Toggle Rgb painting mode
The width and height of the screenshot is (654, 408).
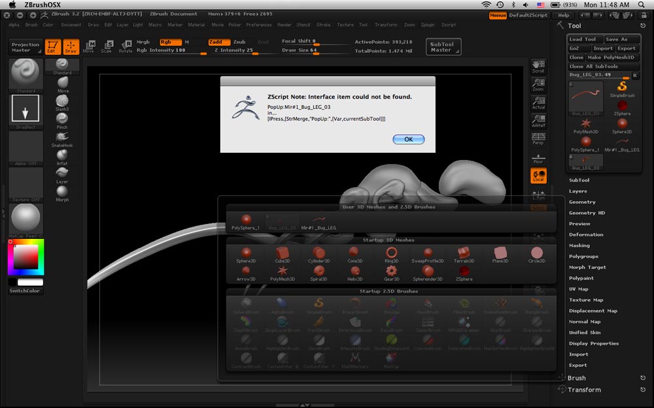170,42
